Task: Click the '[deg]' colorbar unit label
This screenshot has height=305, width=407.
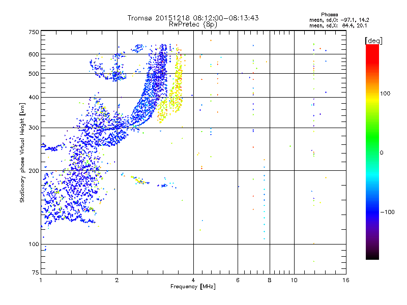Action: 373,41
